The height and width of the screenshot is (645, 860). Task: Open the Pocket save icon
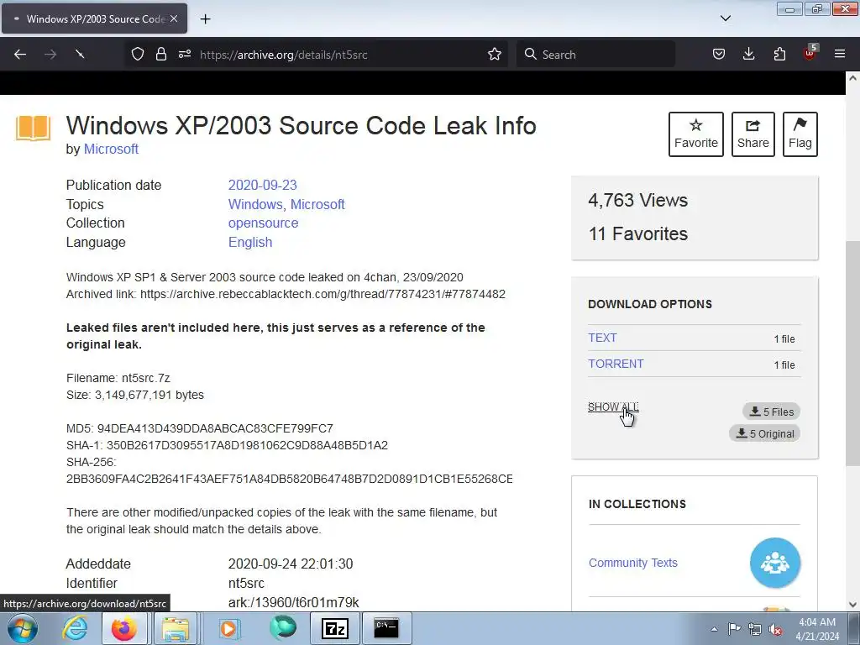tap(719, 55)
